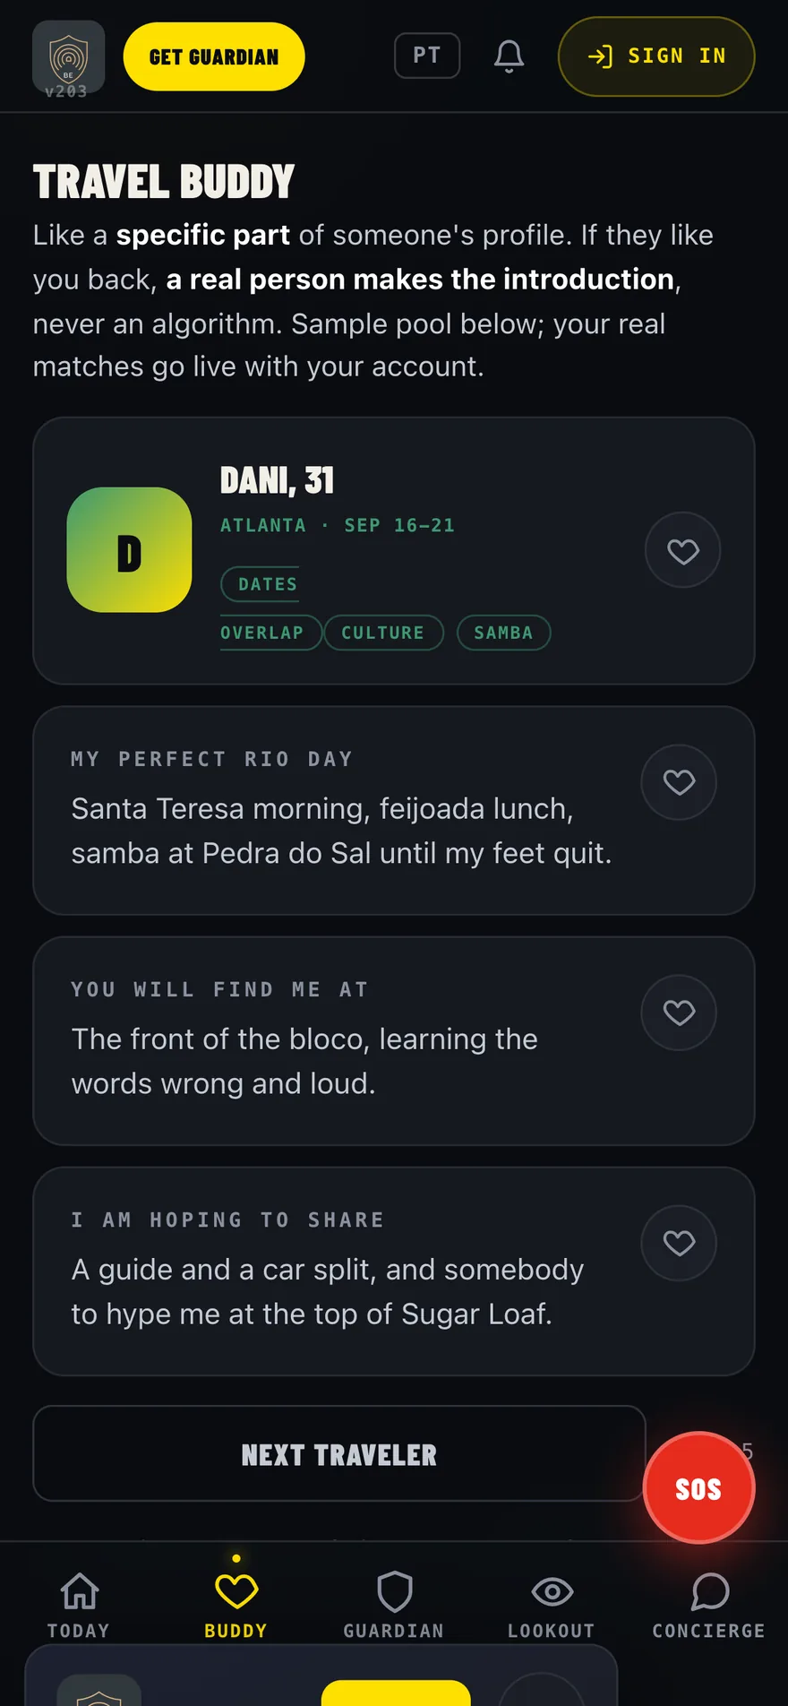Open the Lookout eye tab
788x1706 pixels.
[552, 1604]
